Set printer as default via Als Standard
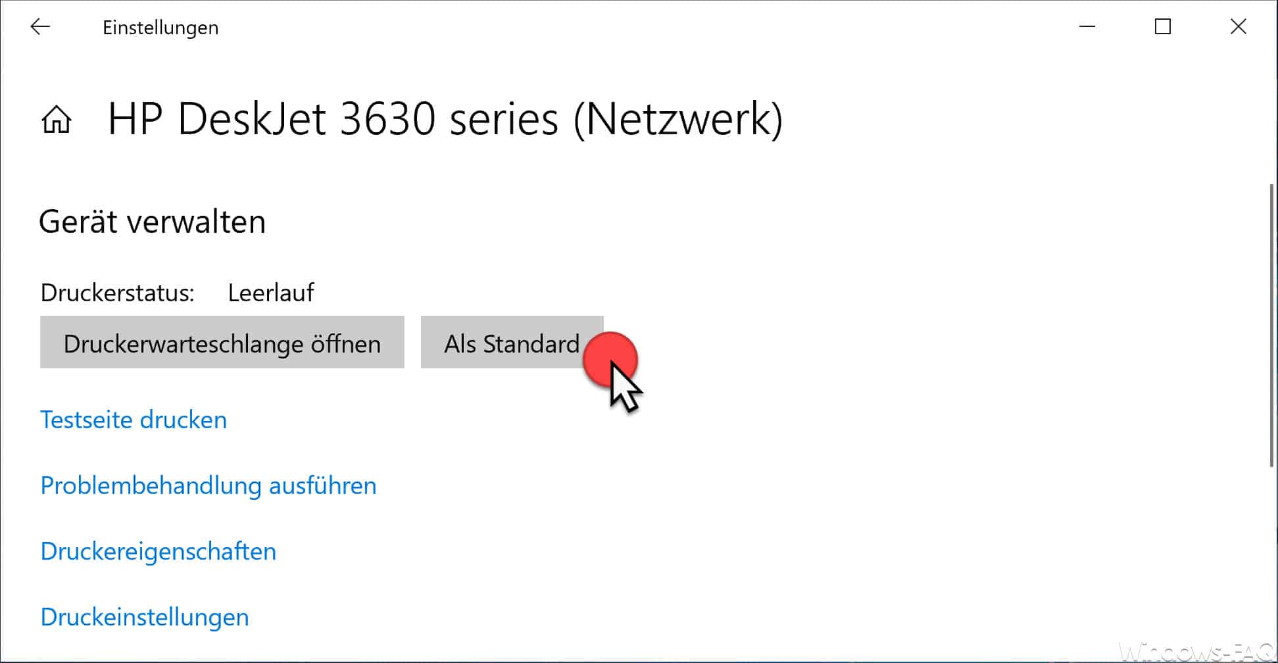Viewport: 1278px width, 663px height. [512, 343]
